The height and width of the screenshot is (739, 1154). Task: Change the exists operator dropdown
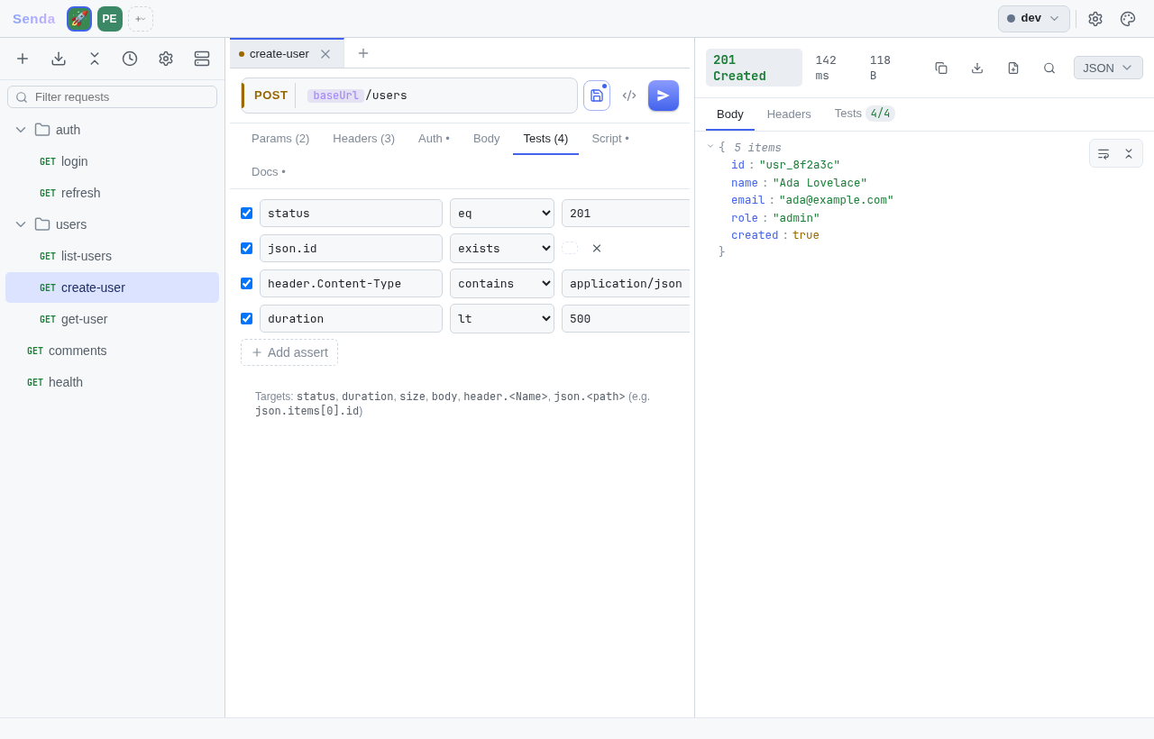(x=502, y=249)
